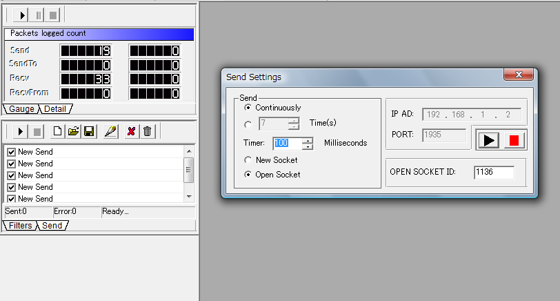
Task: Start packet logging with top play icon
Action: (22, 14)
